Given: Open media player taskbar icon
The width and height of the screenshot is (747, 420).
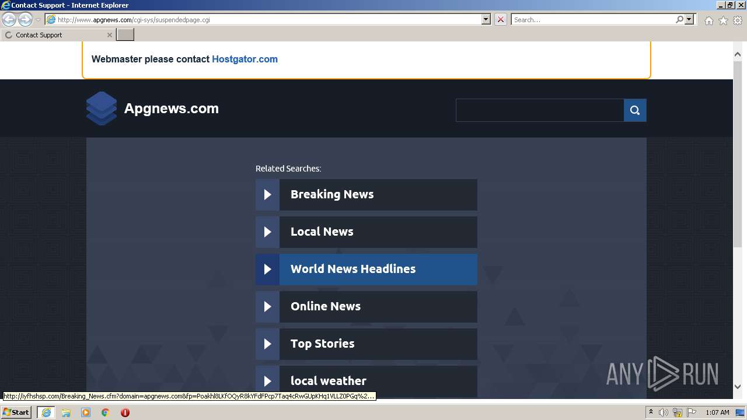Looking at the screenshot, I should click(x=86, y=412).
